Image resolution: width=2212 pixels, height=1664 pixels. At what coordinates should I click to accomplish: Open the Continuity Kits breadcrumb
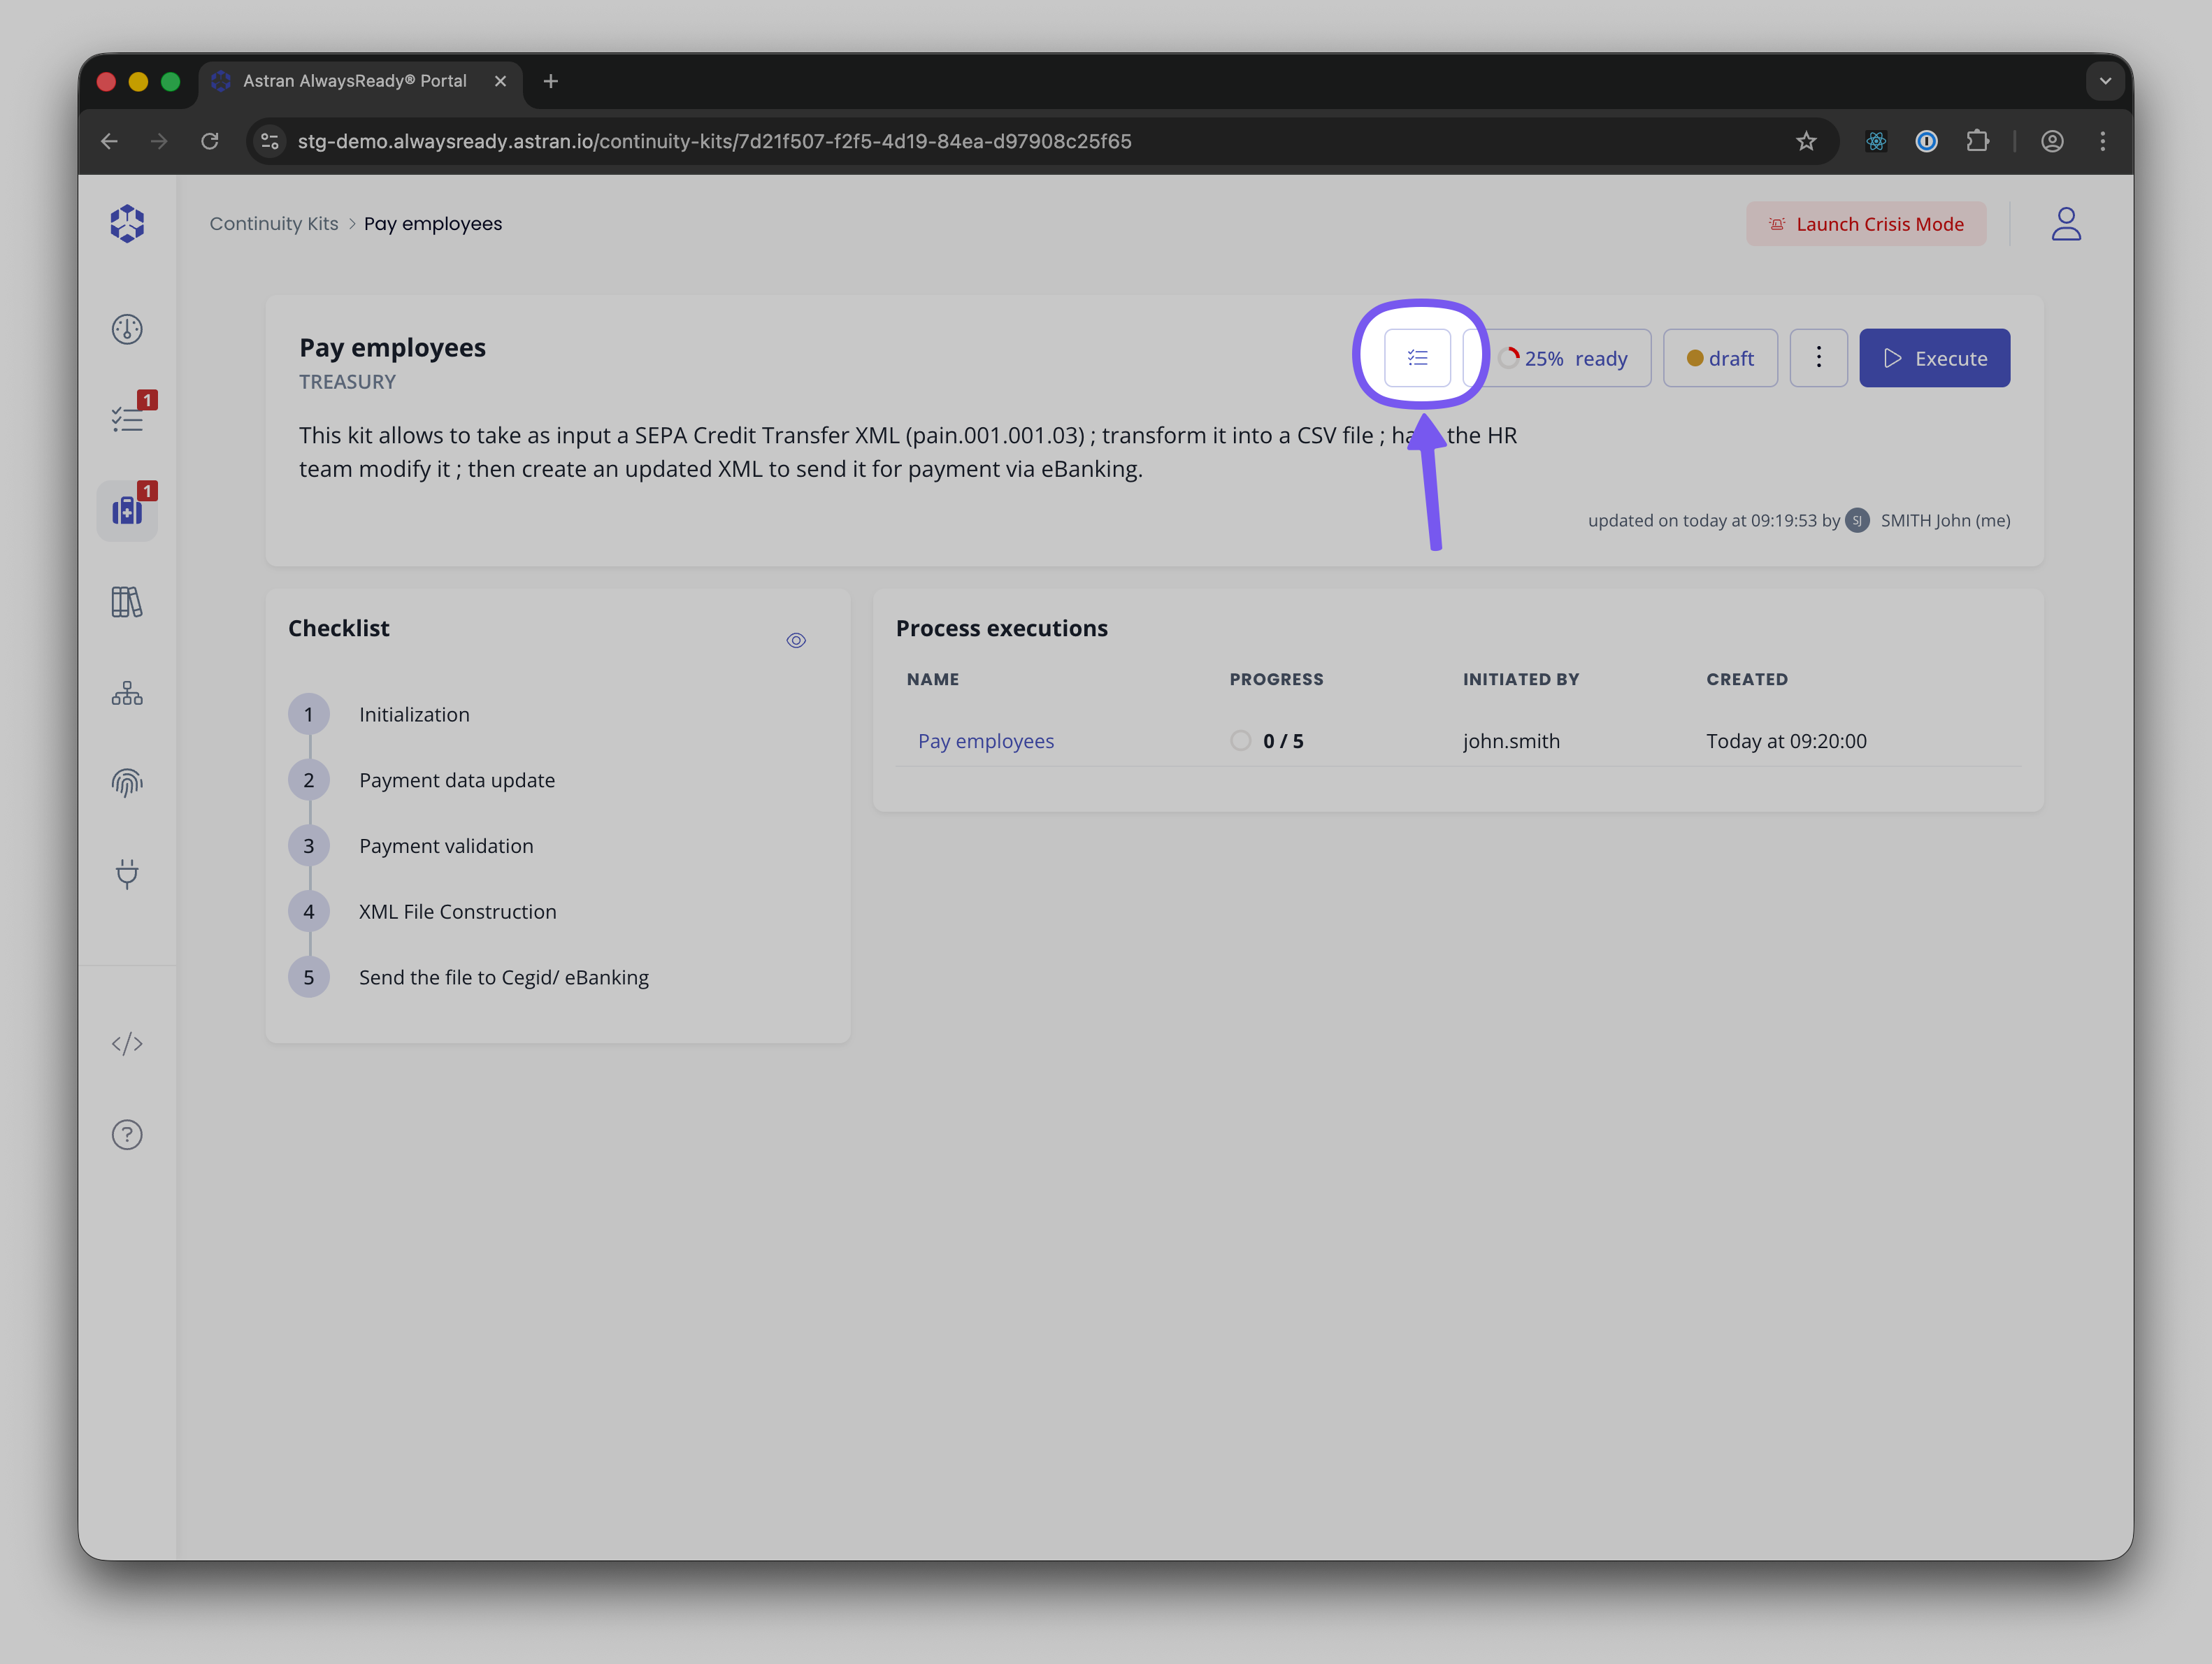pyautogui.click(x=274, y=223)
